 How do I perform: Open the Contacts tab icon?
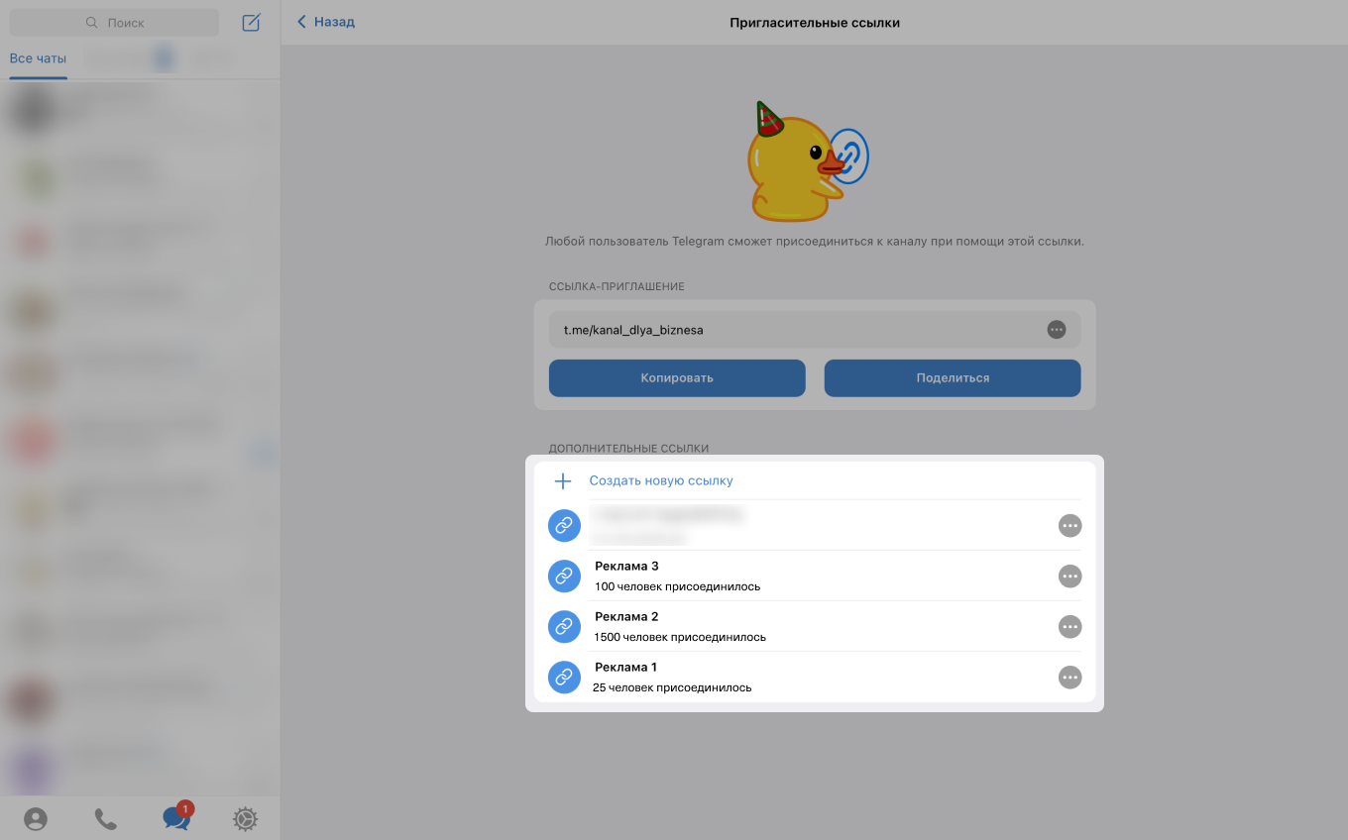point(36,819)
